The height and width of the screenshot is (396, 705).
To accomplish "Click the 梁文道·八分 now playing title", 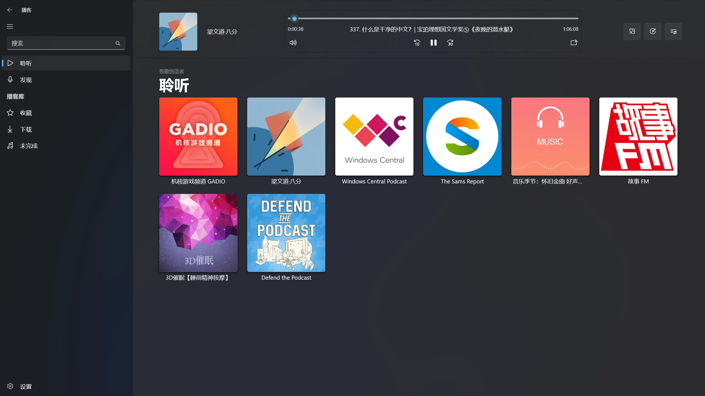I will [x=222, y=32].
